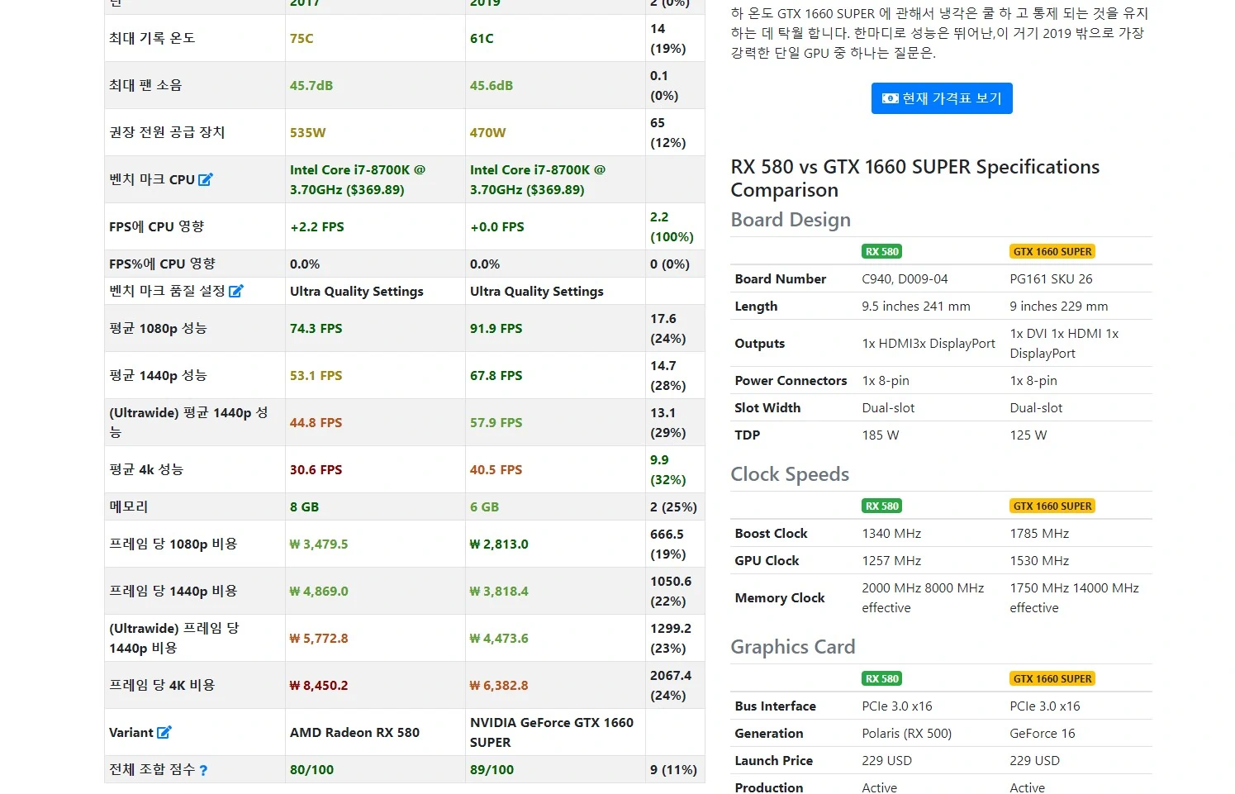Screen dimensions: 1235x794
Task: Click GTX 1660 SUPER badge under Graphics Card heading
Action: point(1052,678)
